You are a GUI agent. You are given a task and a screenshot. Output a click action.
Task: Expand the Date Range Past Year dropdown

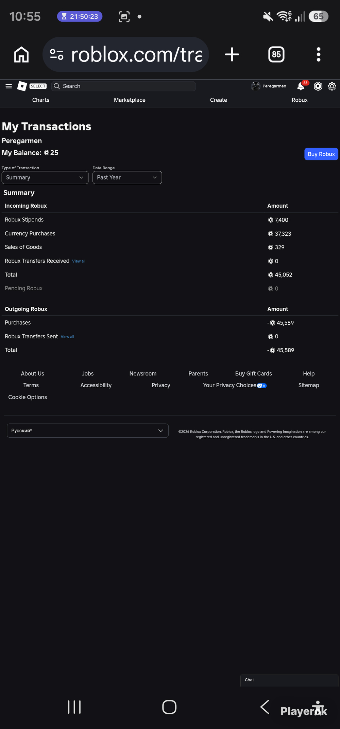click(x=127, y=177)
